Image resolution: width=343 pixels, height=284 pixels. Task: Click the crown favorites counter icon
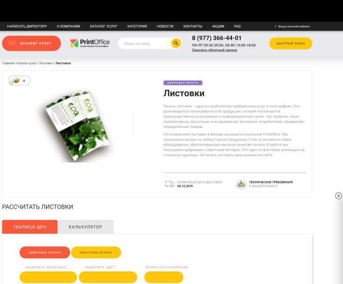point(16,80)
